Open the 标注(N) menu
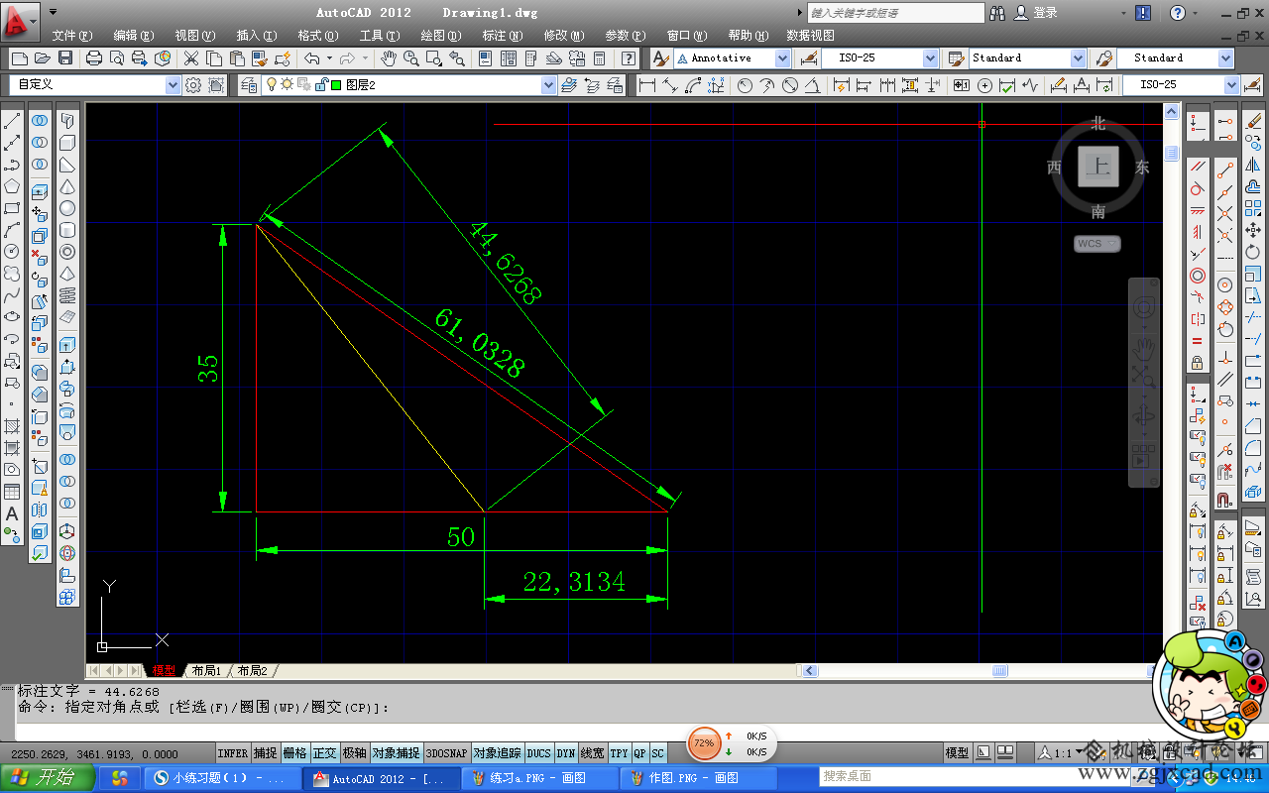This screenshot has height=793, width=1269. 502,36
